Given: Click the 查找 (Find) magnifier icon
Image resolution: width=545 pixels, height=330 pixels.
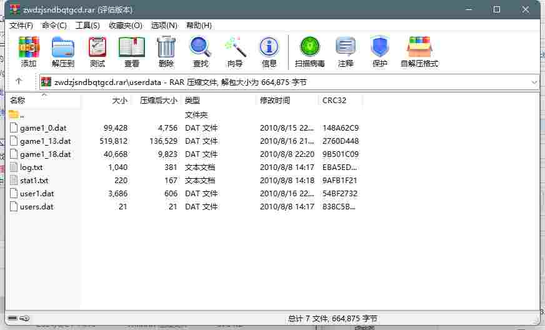Looking at the screenshot, I should point(200,47).
